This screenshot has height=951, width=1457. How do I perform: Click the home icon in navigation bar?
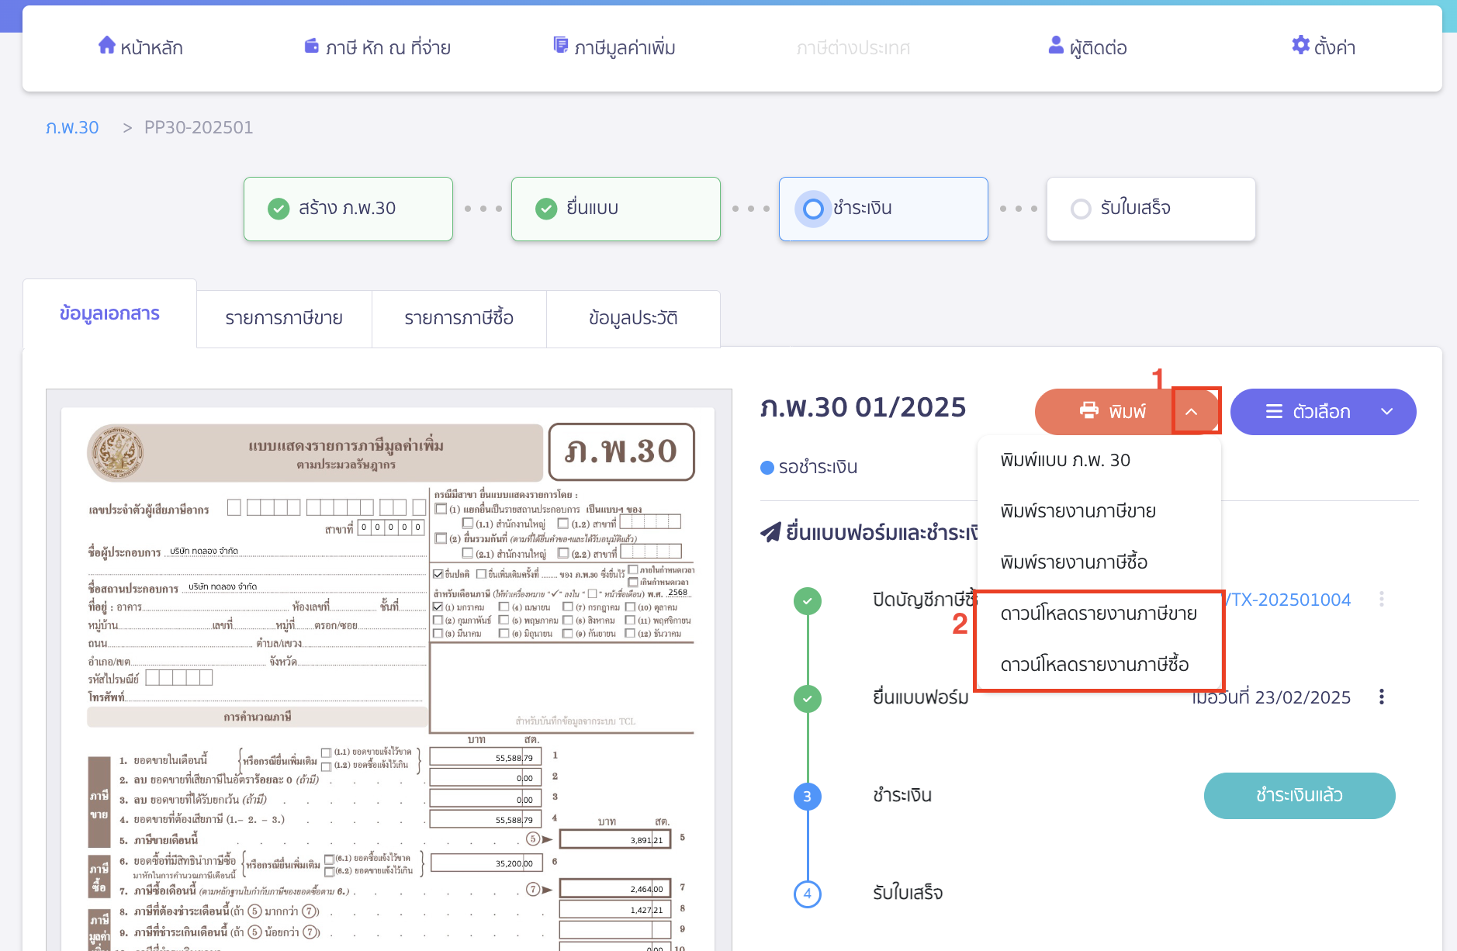coord(107,46)
